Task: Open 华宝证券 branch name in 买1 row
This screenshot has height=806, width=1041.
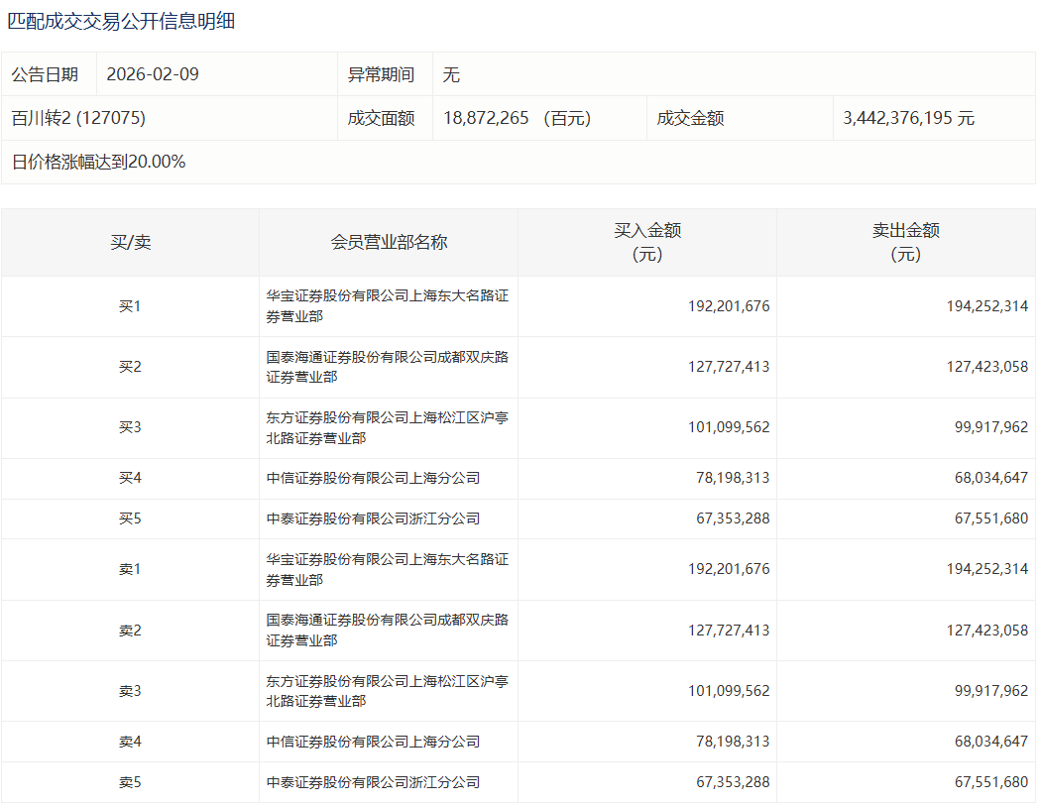Action: [x=388, y=306]
